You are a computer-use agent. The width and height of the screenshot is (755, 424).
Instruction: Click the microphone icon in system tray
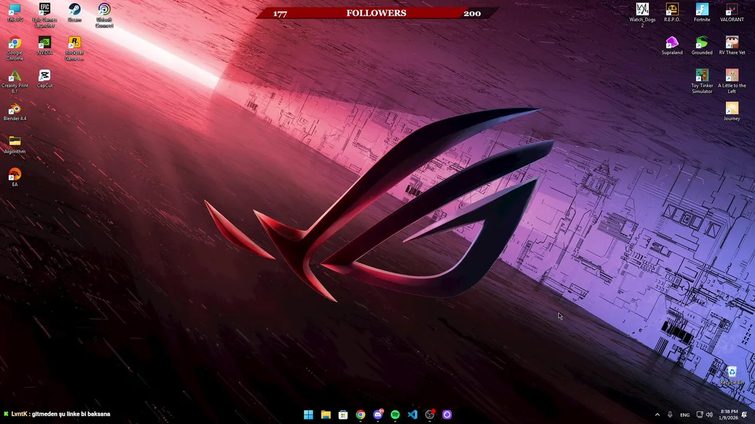click(670, 415)
